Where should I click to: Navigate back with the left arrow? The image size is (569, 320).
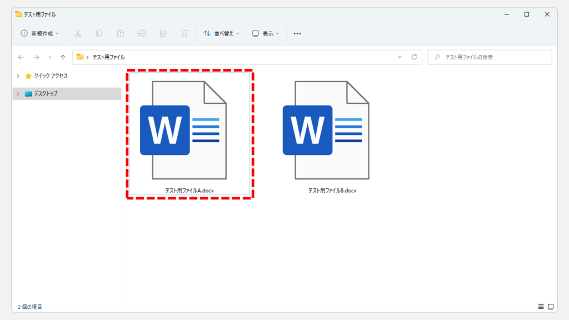(21, 57)
